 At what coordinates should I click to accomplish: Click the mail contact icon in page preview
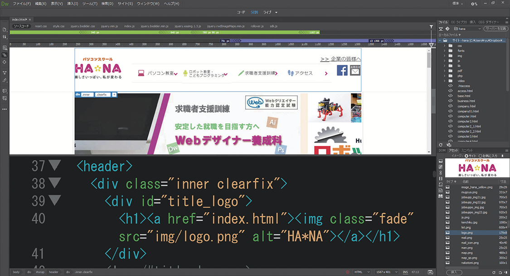(355, 70)
